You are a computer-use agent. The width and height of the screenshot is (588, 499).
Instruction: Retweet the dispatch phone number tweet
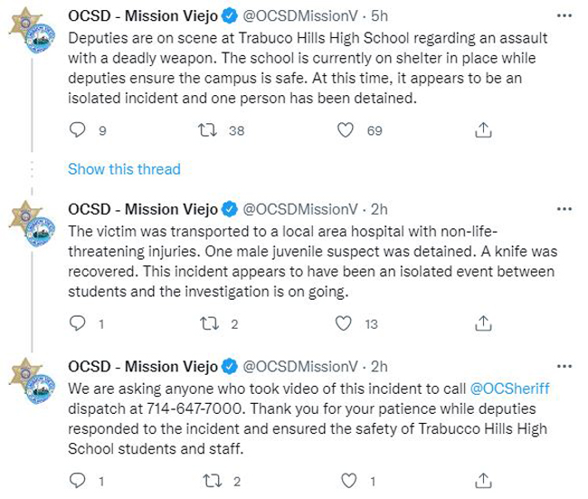click(x=213, y=480)
